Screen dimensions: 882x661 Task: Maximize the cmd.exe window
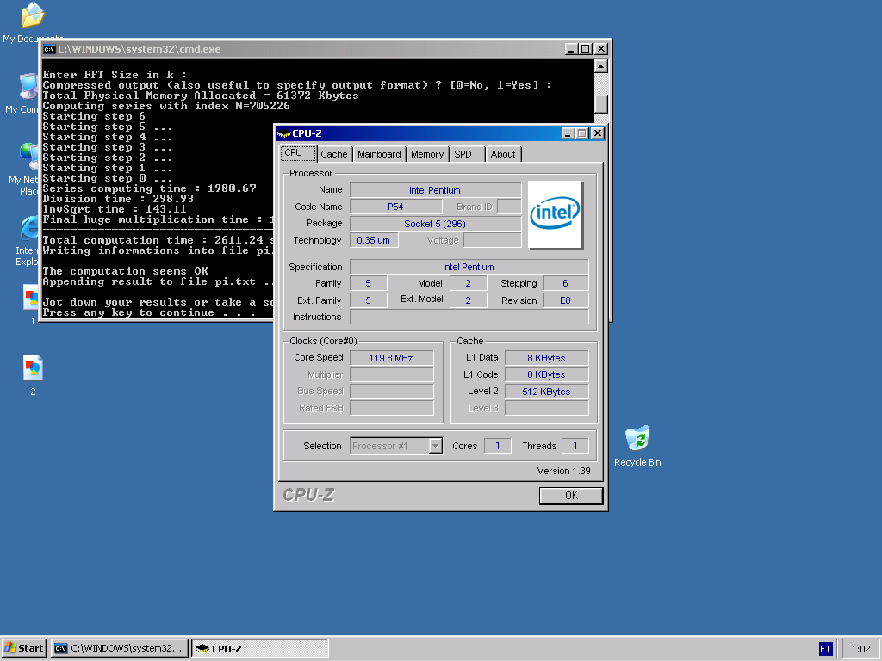tap(586, 49)
